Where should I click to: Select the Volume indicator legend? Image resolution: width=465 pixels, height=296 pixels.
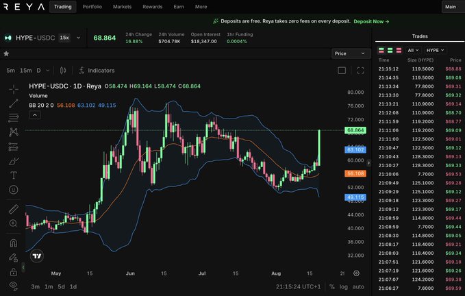click(38, 96)
